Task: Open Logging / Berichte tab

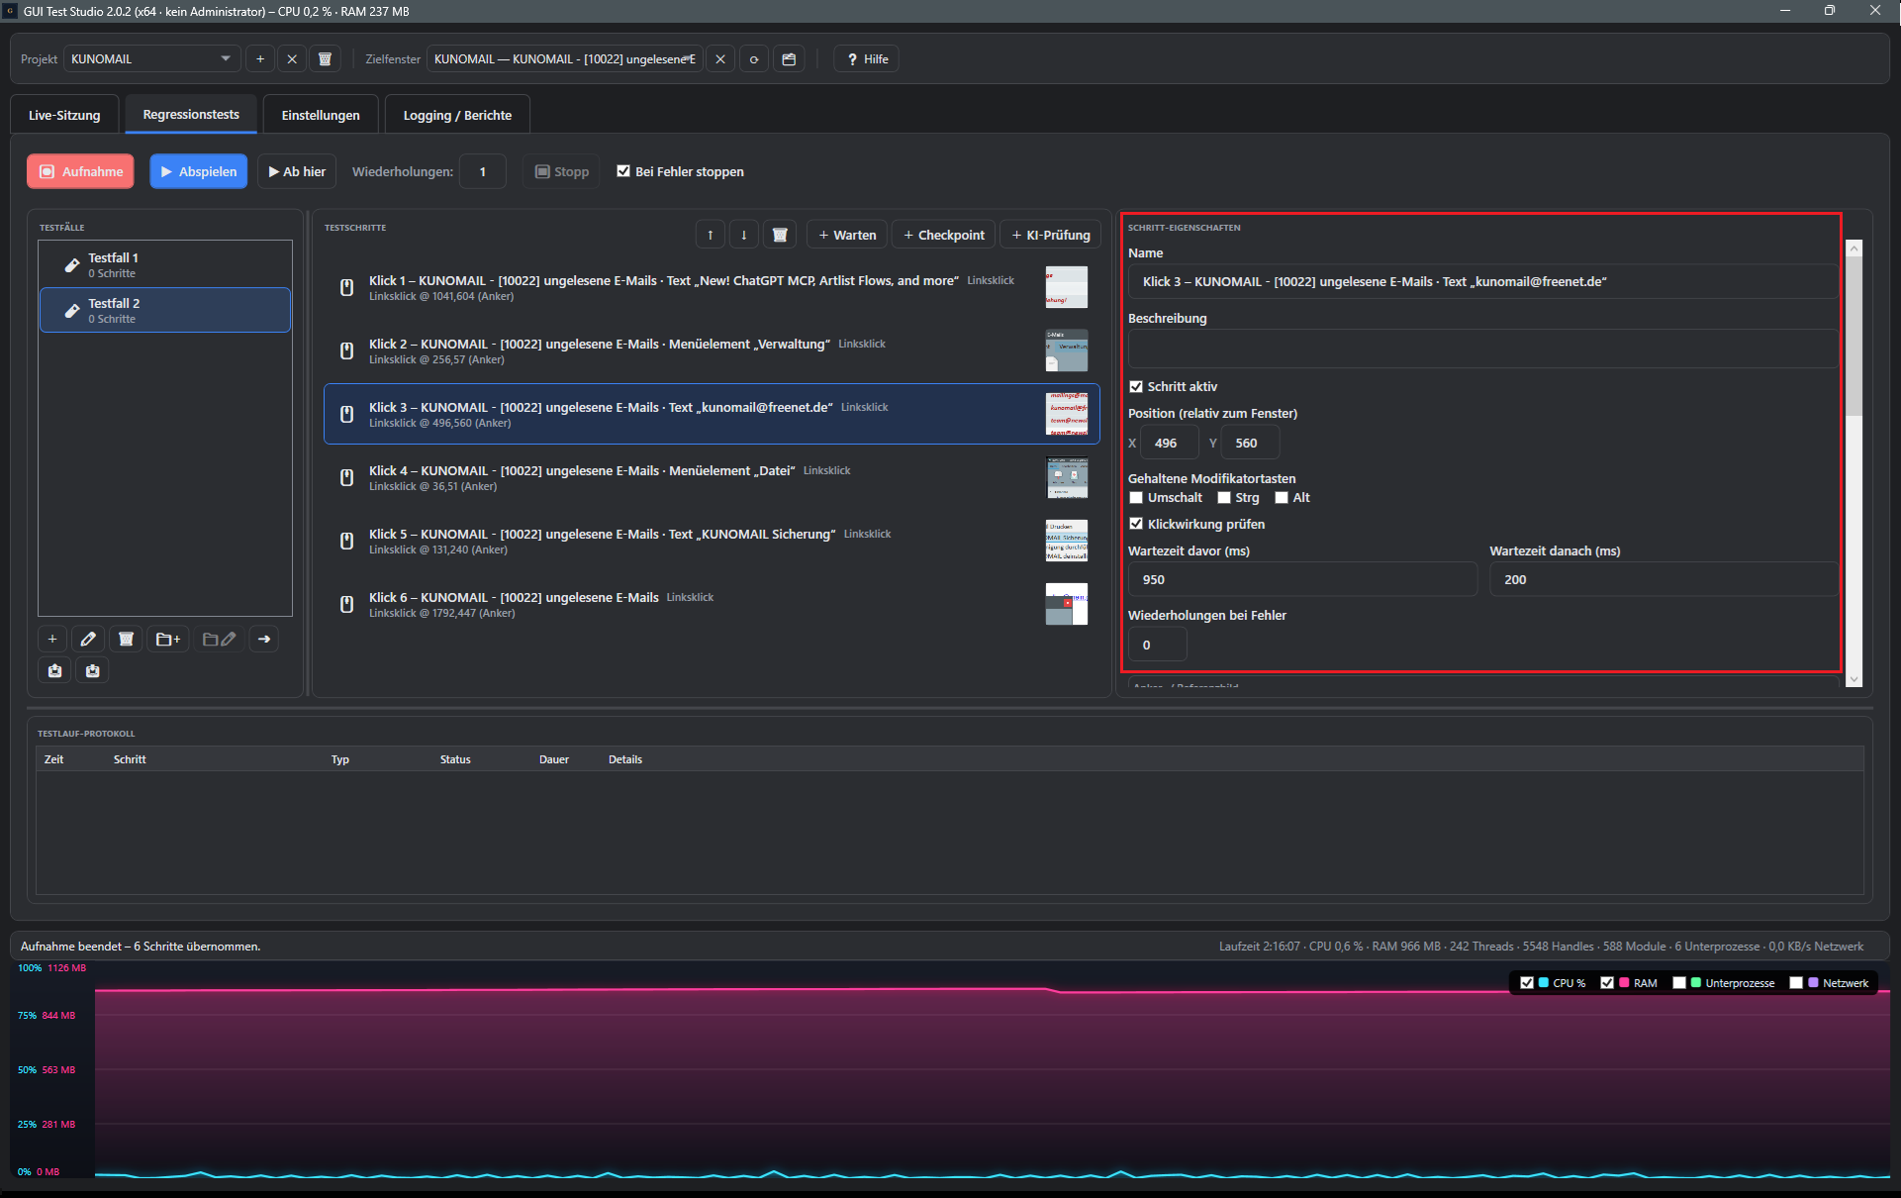Action: [x=457, y=115]
